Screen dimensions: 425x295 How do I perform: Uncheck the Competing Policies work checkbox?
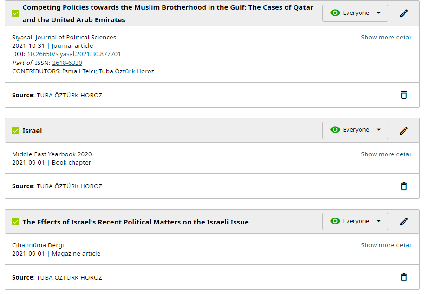pyautogui.click(x=16, y=13)
